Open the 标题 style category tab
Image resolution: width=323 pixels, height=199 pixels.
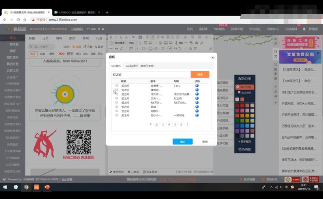pyautogui.click(x=32, y=38)
